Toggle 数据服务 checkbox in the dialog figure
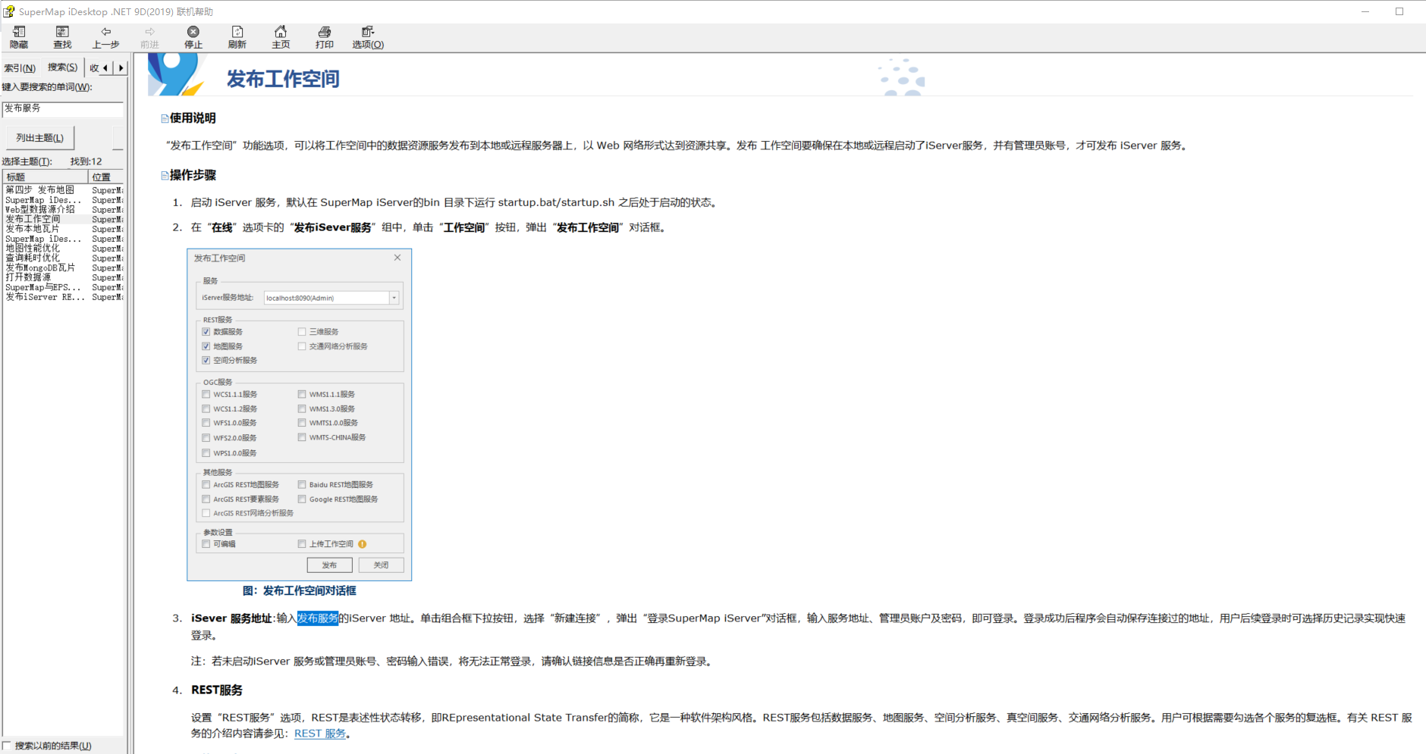The image size is (1426, 754). tap(206, 332)
